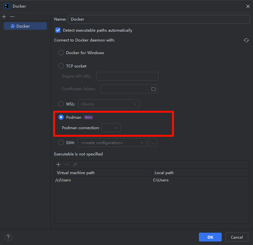Select the TCP socket option
This screenshot has height=245, width=253.
coord(61,66)
